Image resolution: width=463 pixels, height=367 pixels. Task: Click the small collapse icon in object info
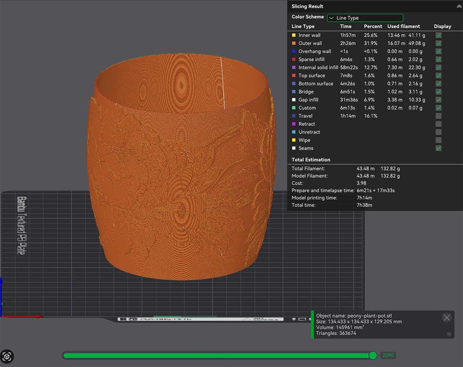click(x=449, y=334)
